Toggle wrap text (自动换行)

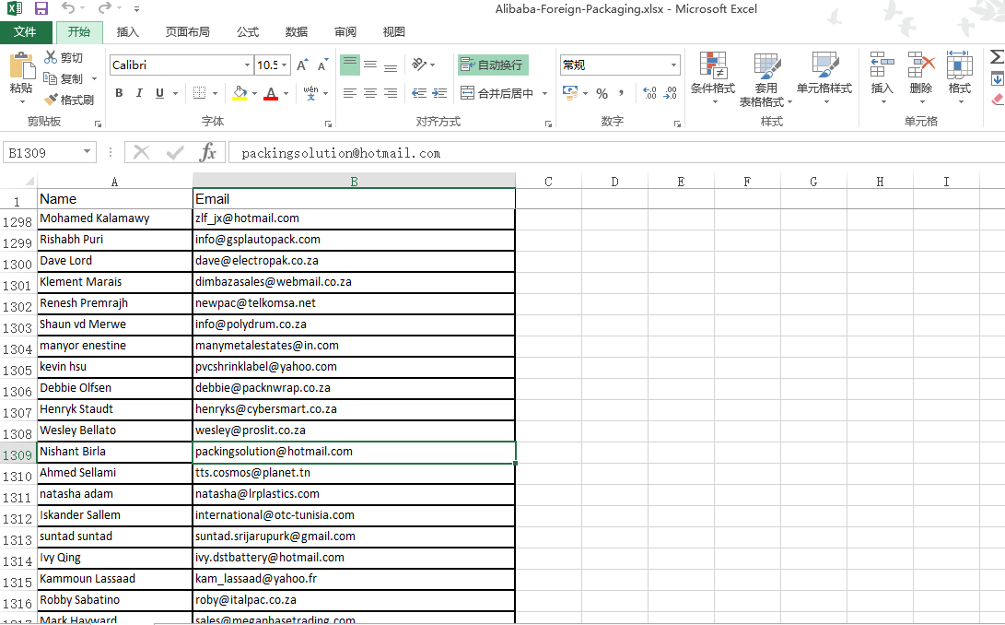(492, 65)
